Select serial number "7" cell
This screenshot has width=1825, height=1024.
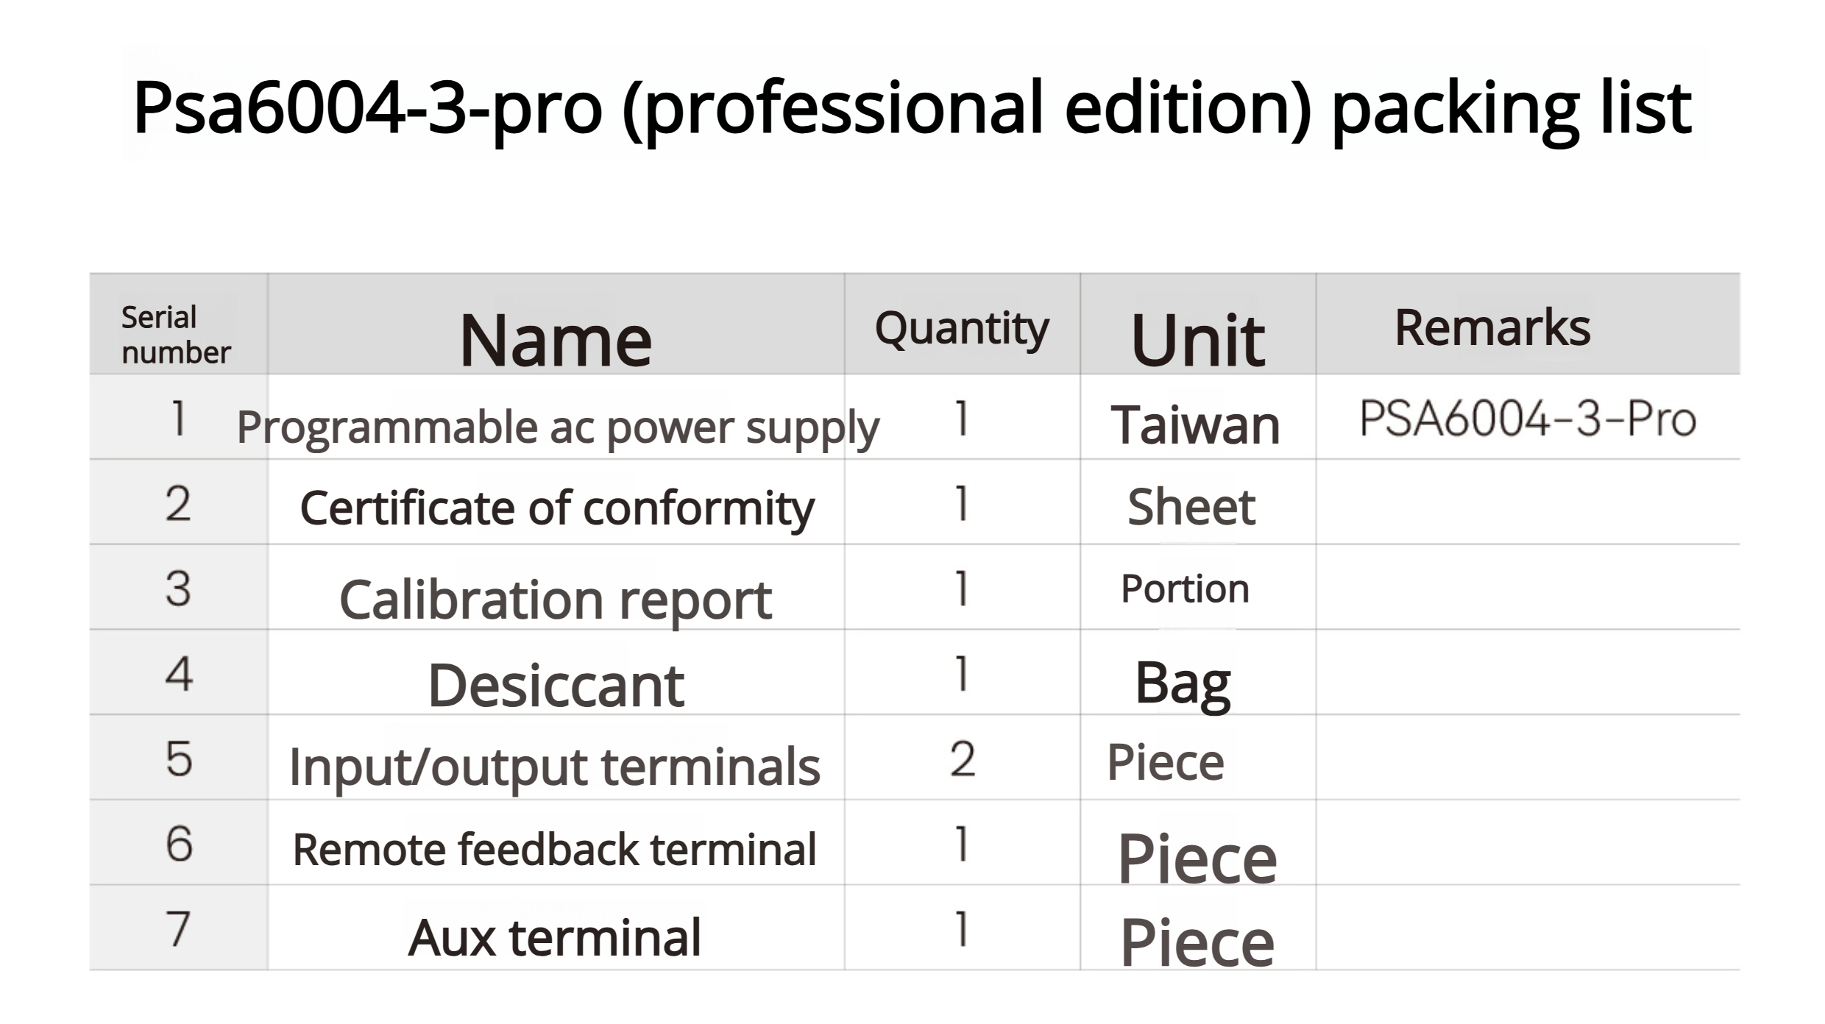click(179, 928)
